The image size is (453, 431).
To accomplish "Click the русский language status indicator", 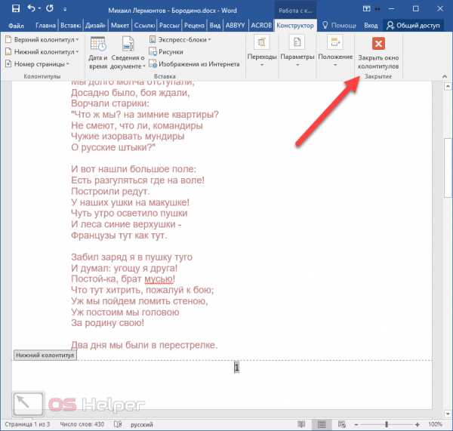I will (x=142, y=425).
